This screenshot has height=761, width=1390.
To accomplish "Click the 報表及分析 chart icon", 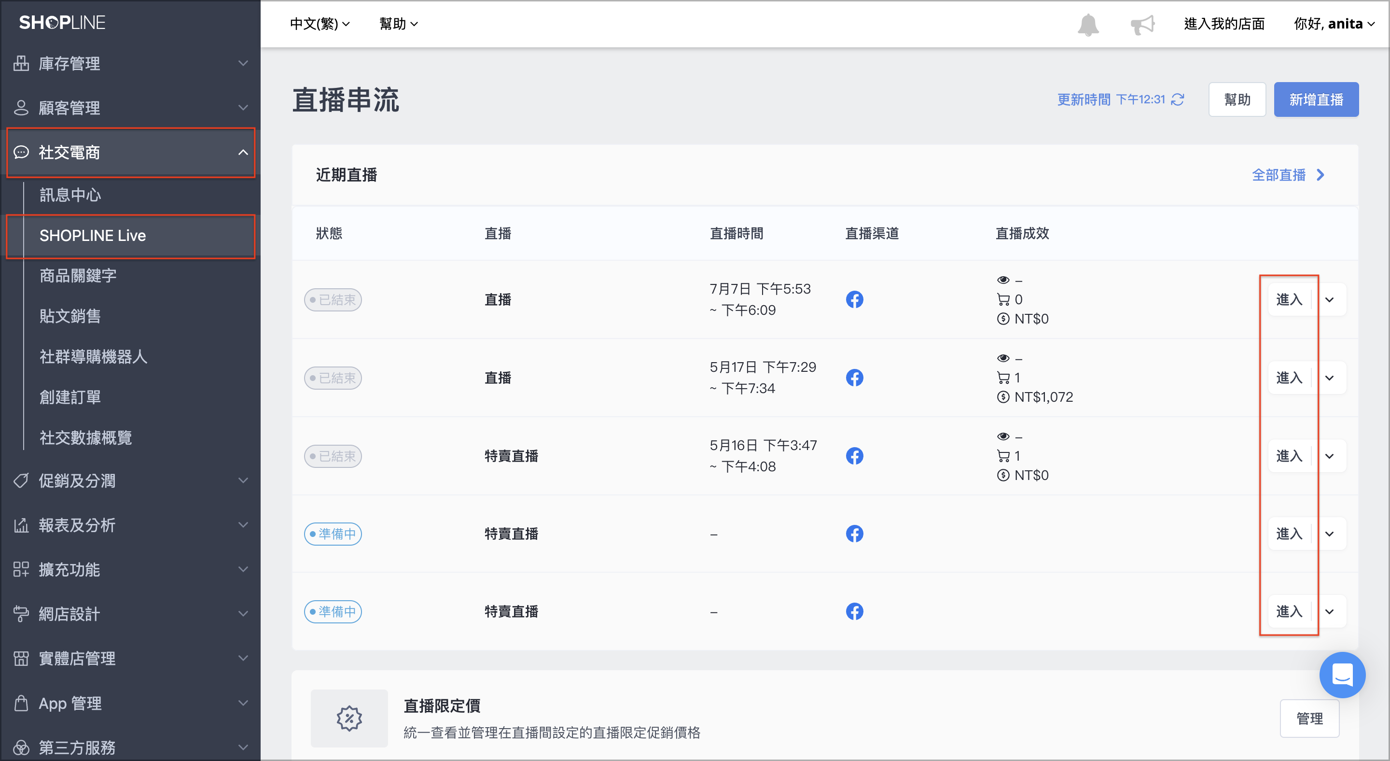I will coord(21,525).
